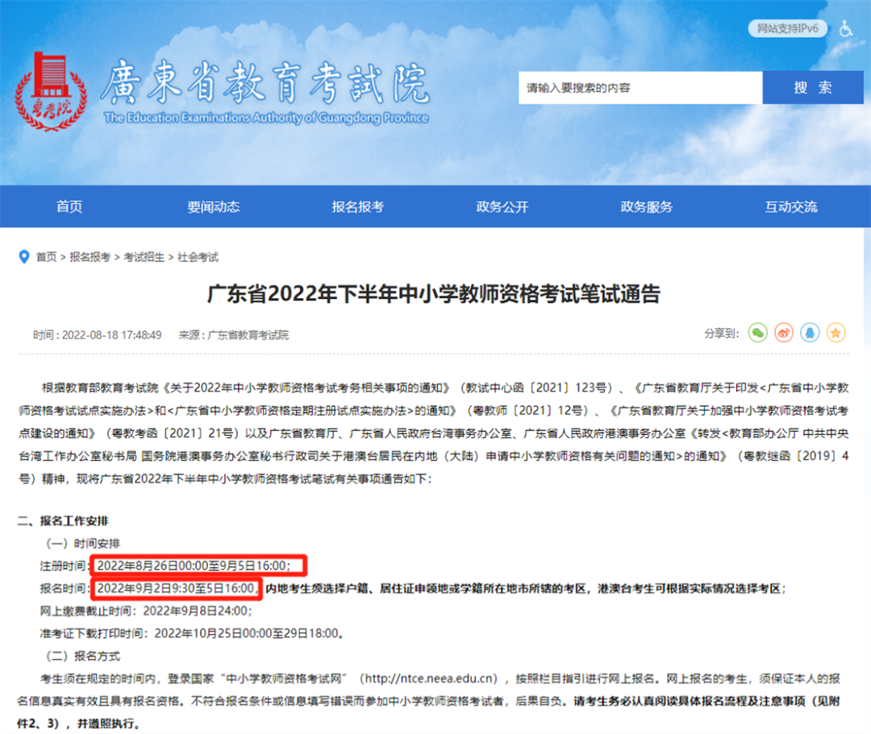Screen dimensions: 871x734
Task: Open the 报名报考 navigation menu item
Action: pos(358,207)
